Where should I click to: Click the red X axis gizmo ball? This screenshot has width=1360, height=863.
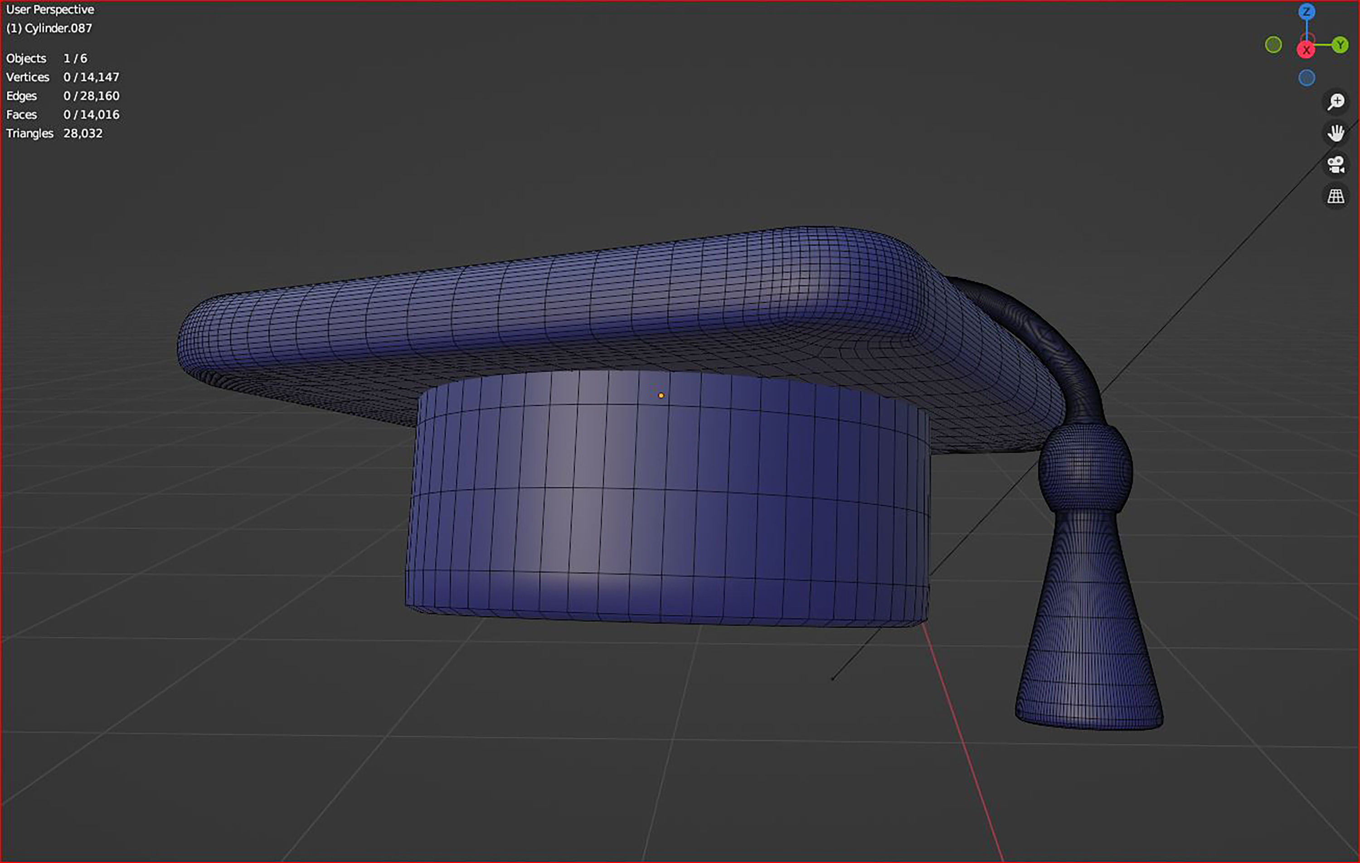pyautogui.click(x=1307, y=50)
